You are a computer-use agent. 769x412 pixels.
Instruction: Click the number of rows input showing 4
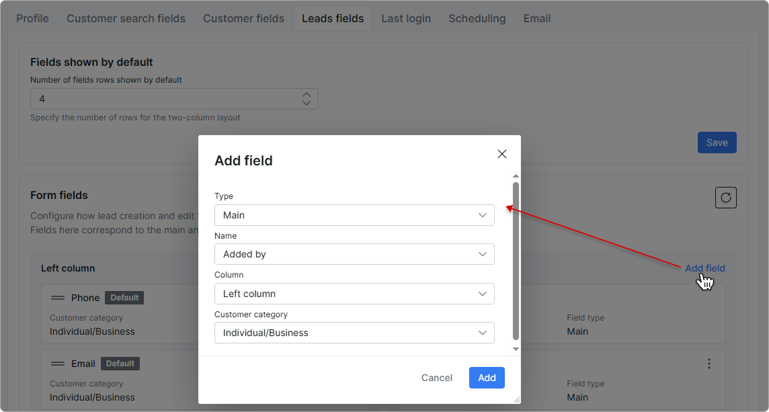[x=174, y=99]
